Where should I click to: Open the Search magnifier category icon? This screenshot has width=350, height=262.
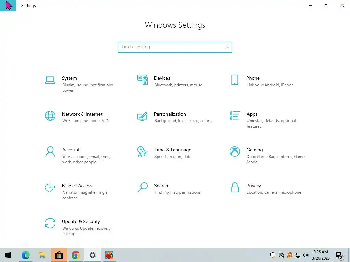point(143,187)
